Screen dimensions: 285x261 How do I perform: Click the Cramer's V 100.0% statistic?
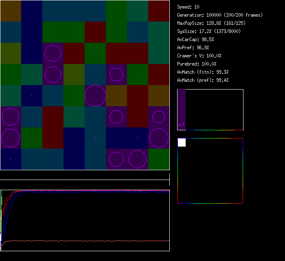click(199, 56)
